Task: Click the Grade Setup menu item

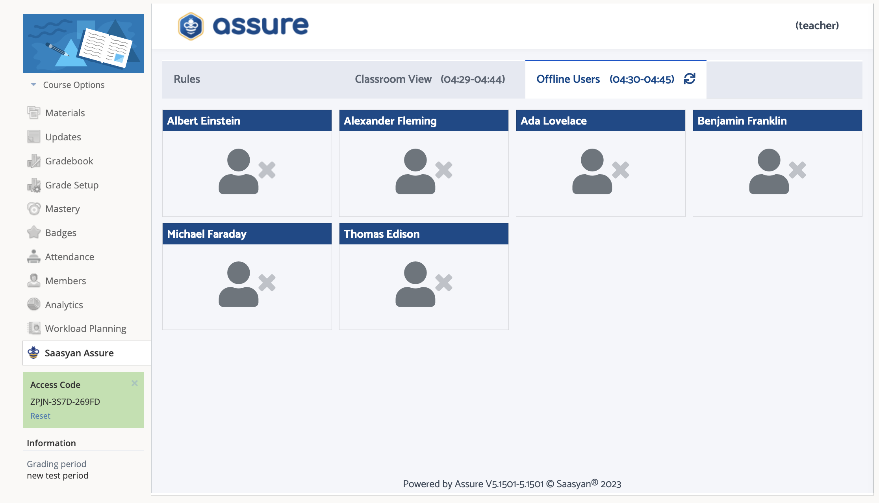Action: pos(72,184)
